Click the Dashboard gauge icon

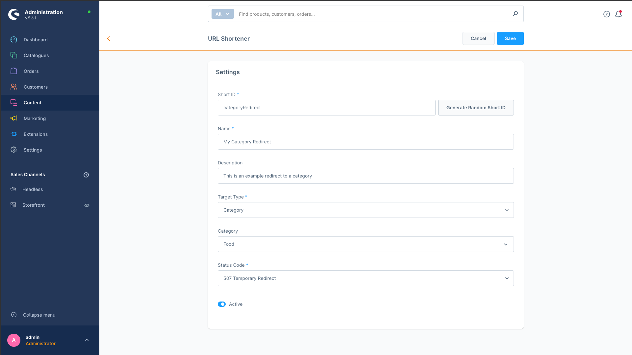coord(14,40)
